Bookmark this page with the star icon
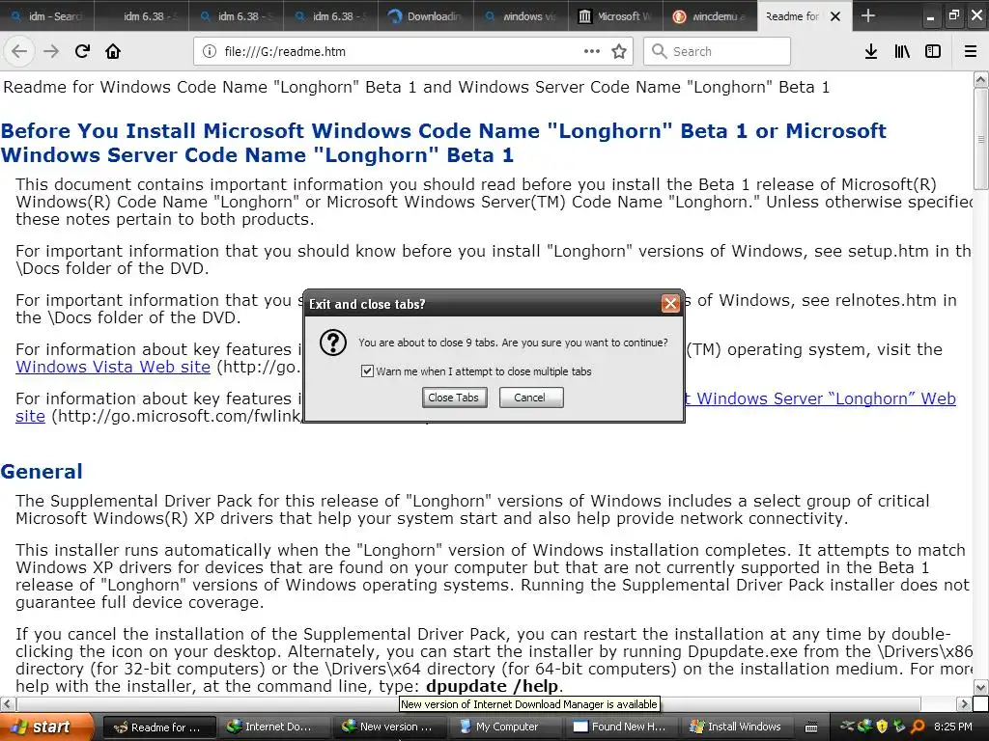Screen dimensions: 989x741 point(619,51)
